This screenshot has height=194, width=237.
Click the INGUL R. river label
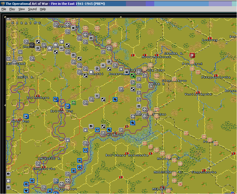pyautogui.click(x=25, y=77)
